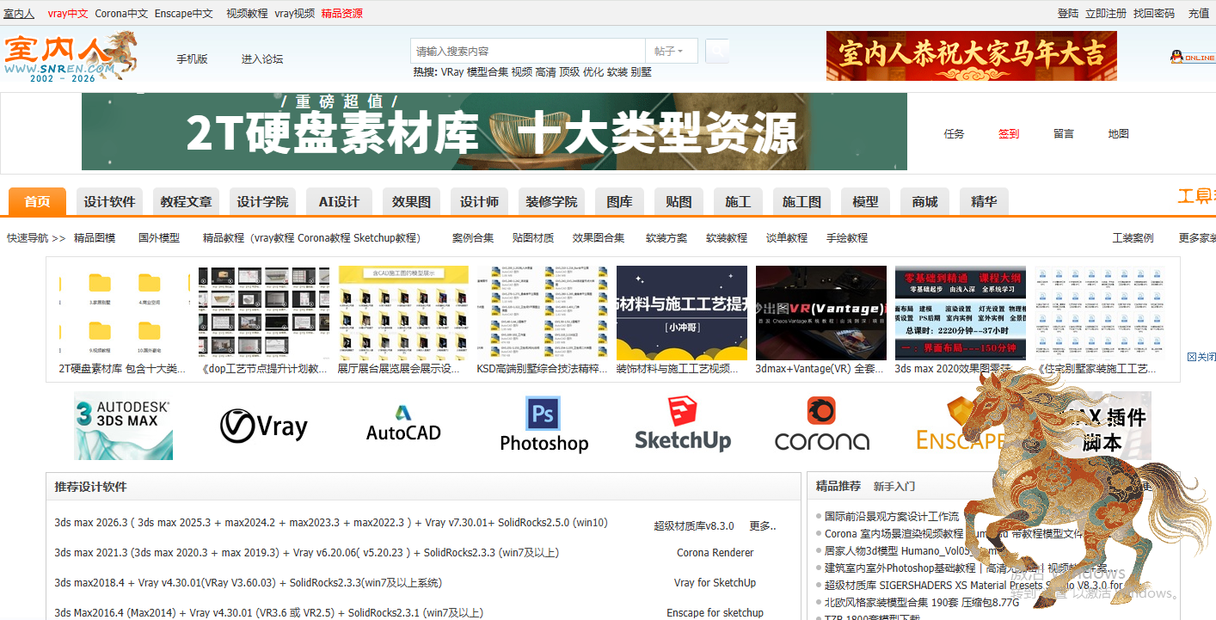Open 精品图模 in quick navigation
The height and width of the screenshot is (620, 1216).
click(x=95, y=238)
